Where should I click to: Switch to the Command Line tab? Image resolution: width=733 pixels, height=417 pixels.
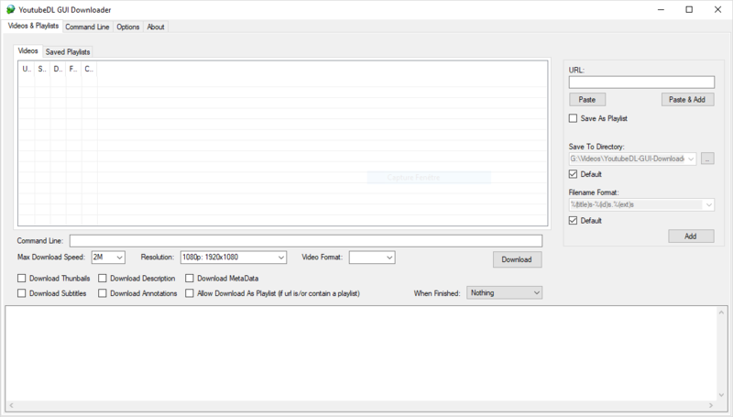87,27
